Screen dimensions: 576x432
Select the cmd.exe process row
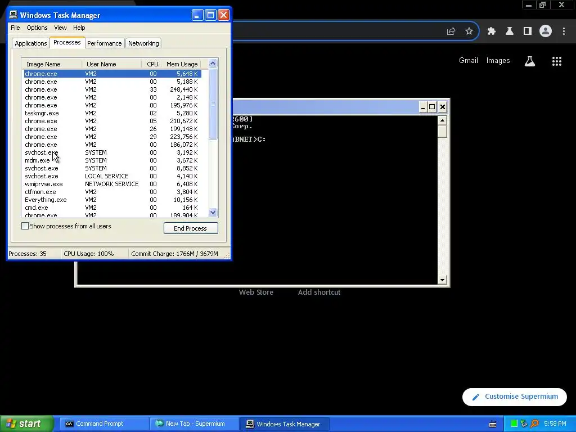[112, 208]
